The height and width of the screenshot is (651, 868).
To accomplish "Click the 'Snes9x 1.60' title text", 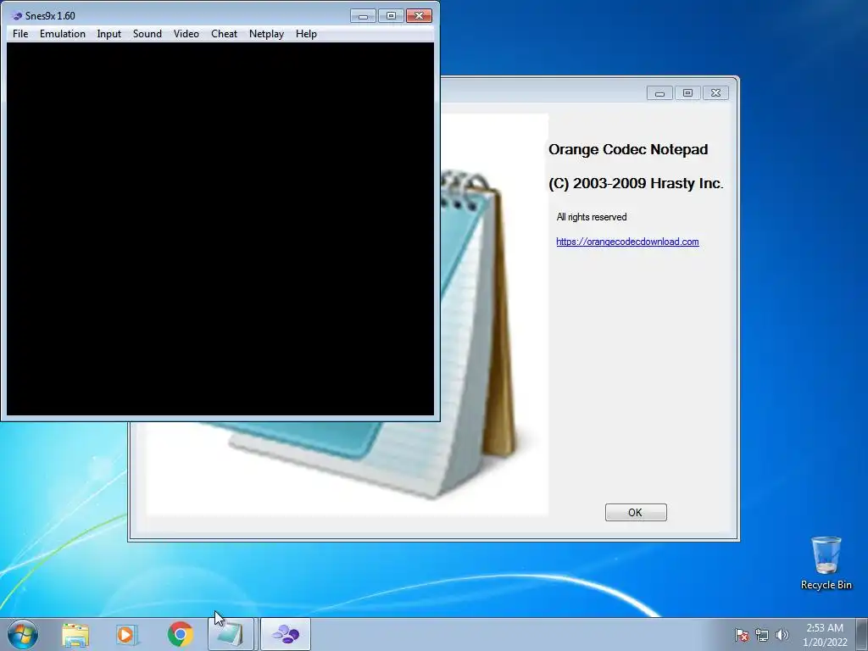I will (50, 15).
